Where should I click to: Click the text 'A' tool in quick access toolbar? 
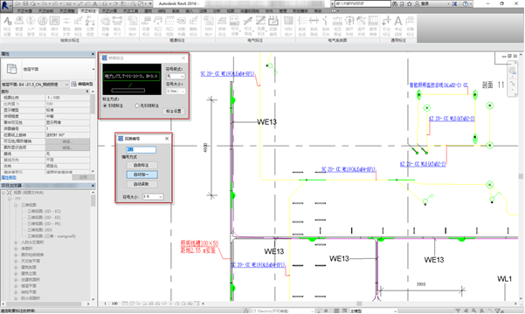tap(95, 3)
